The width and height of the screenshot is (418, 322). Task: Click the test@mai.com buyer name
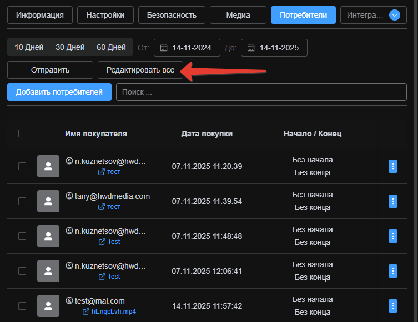pos(100,301)
